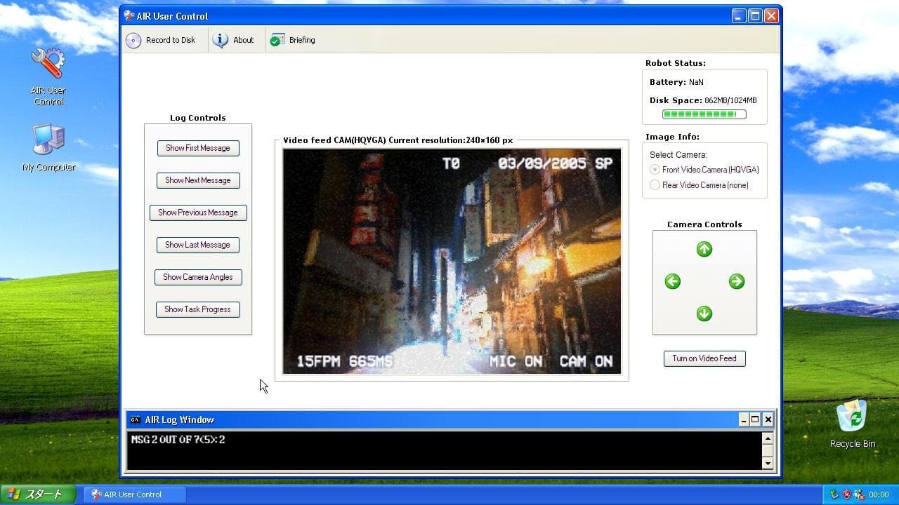Open the About dialog
This screenshot has height=505, width=899.
coord(234,40)
